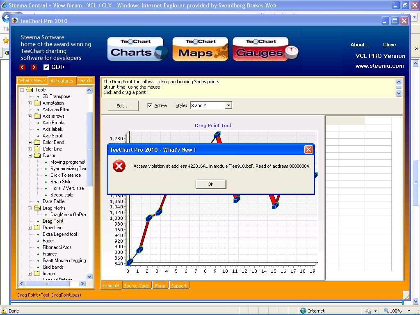Visit www.steema.com link
420x315 pixels.
379,66
